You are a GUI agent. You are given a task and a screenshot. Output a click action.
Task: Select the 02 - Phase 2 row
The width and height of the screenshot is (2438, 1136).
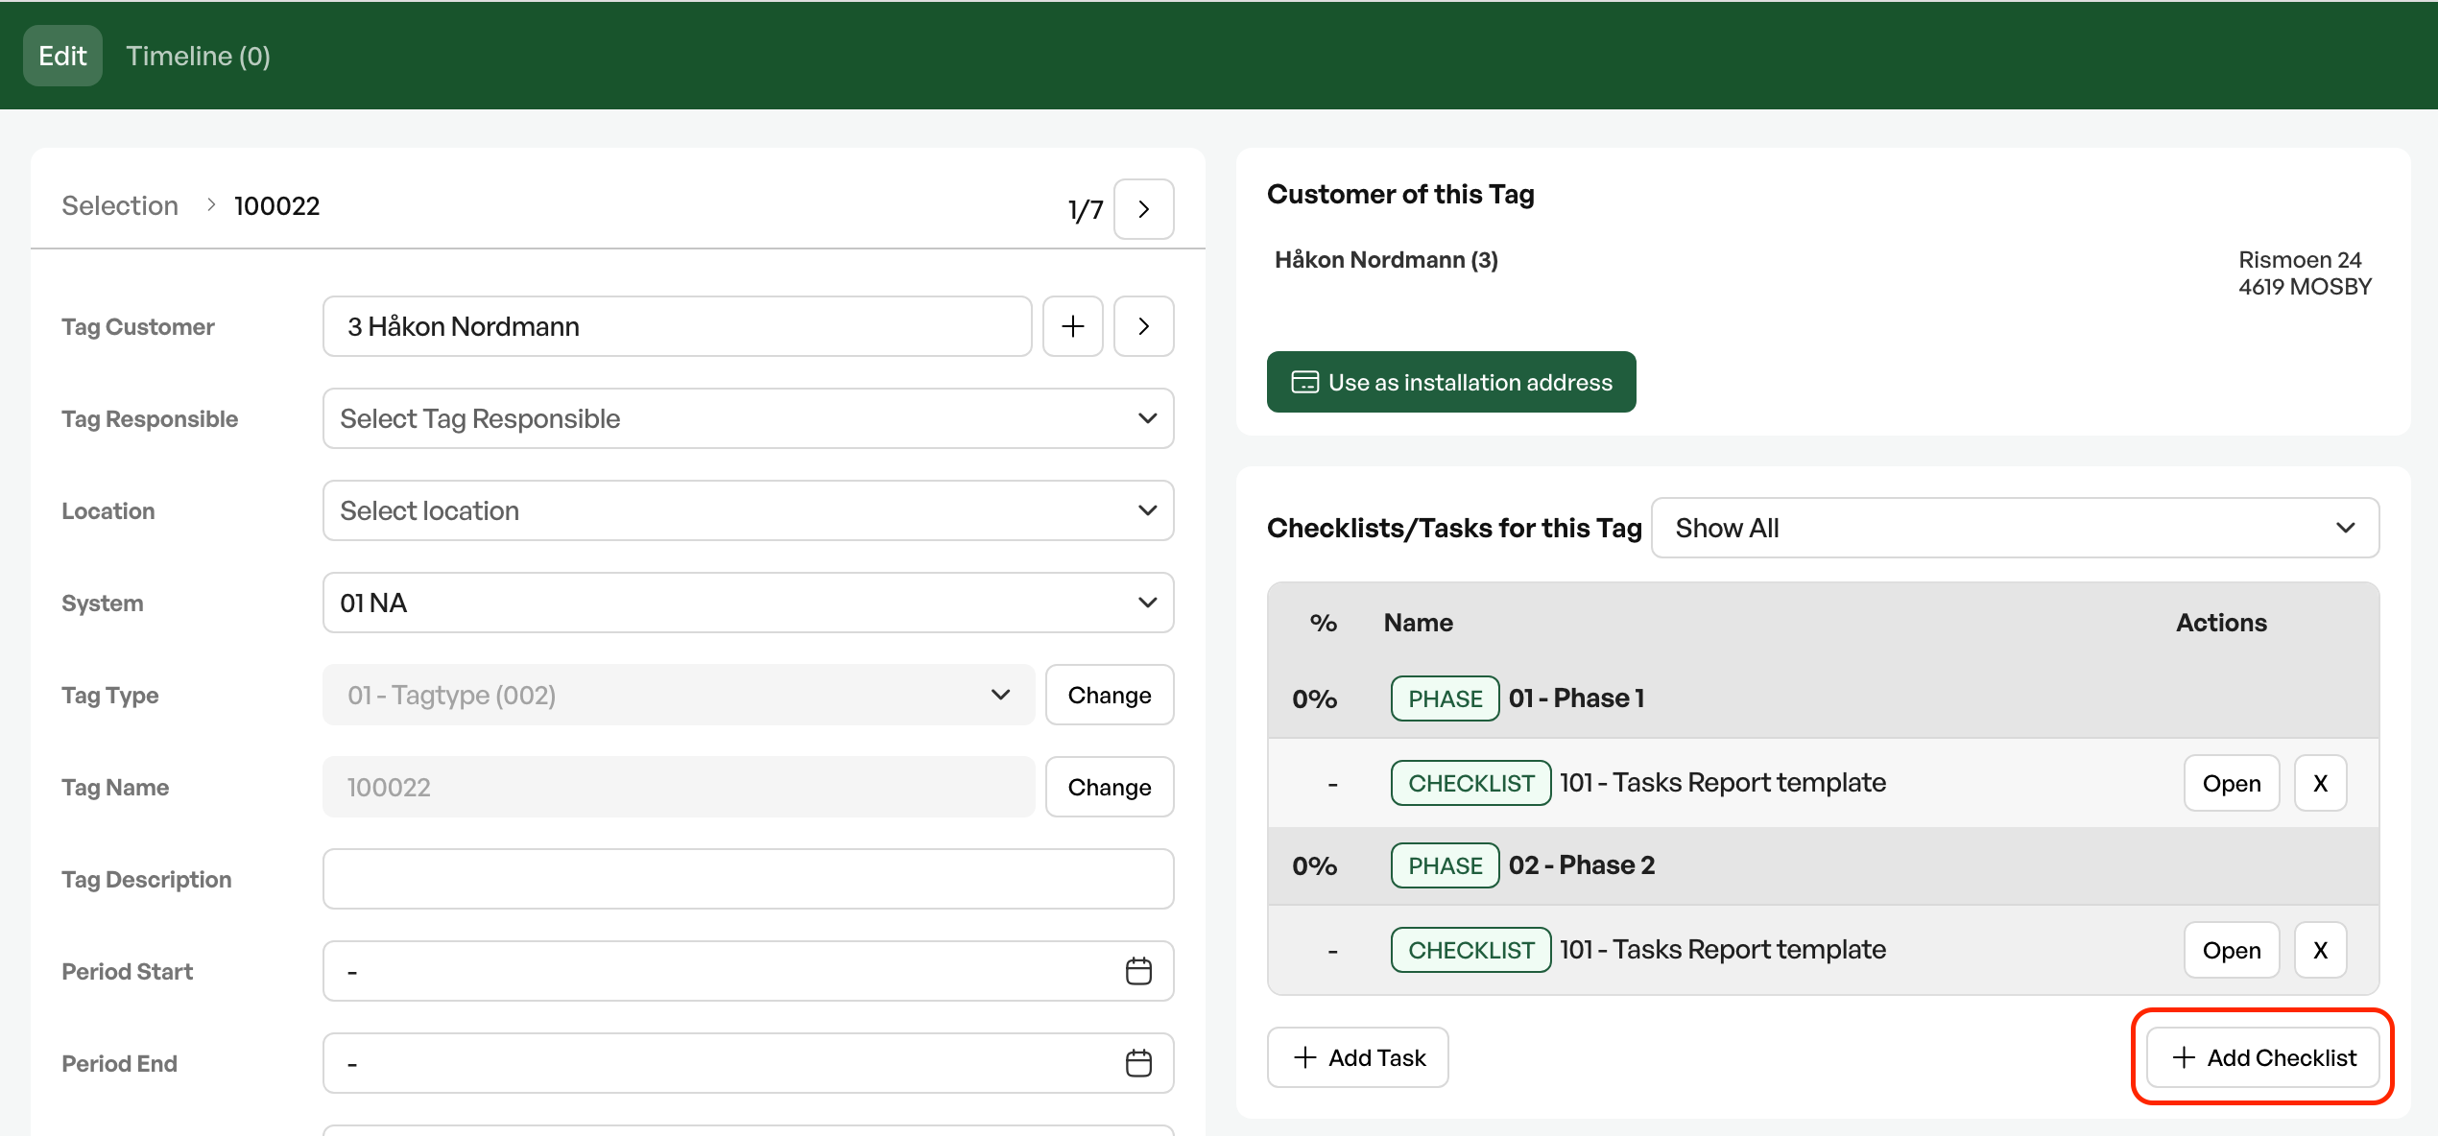point(1824,865)
